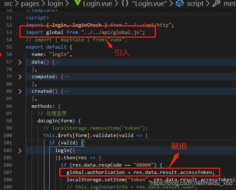Click '.then(res =>' on line 105
Viewport: 236px width, 190px height.
[x=78, y=158]
